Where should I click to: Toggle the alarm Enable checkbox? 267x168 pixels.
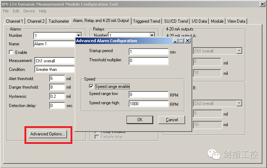tap(11, 52)
